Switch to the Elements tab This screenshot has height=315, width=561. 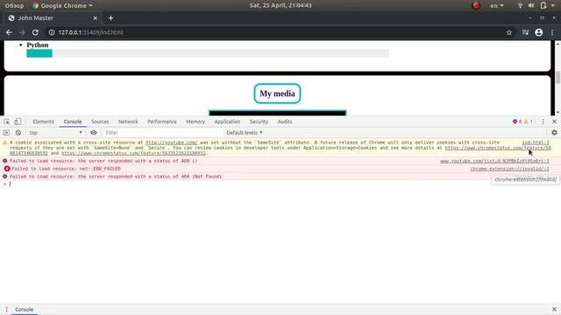(43, 122)
